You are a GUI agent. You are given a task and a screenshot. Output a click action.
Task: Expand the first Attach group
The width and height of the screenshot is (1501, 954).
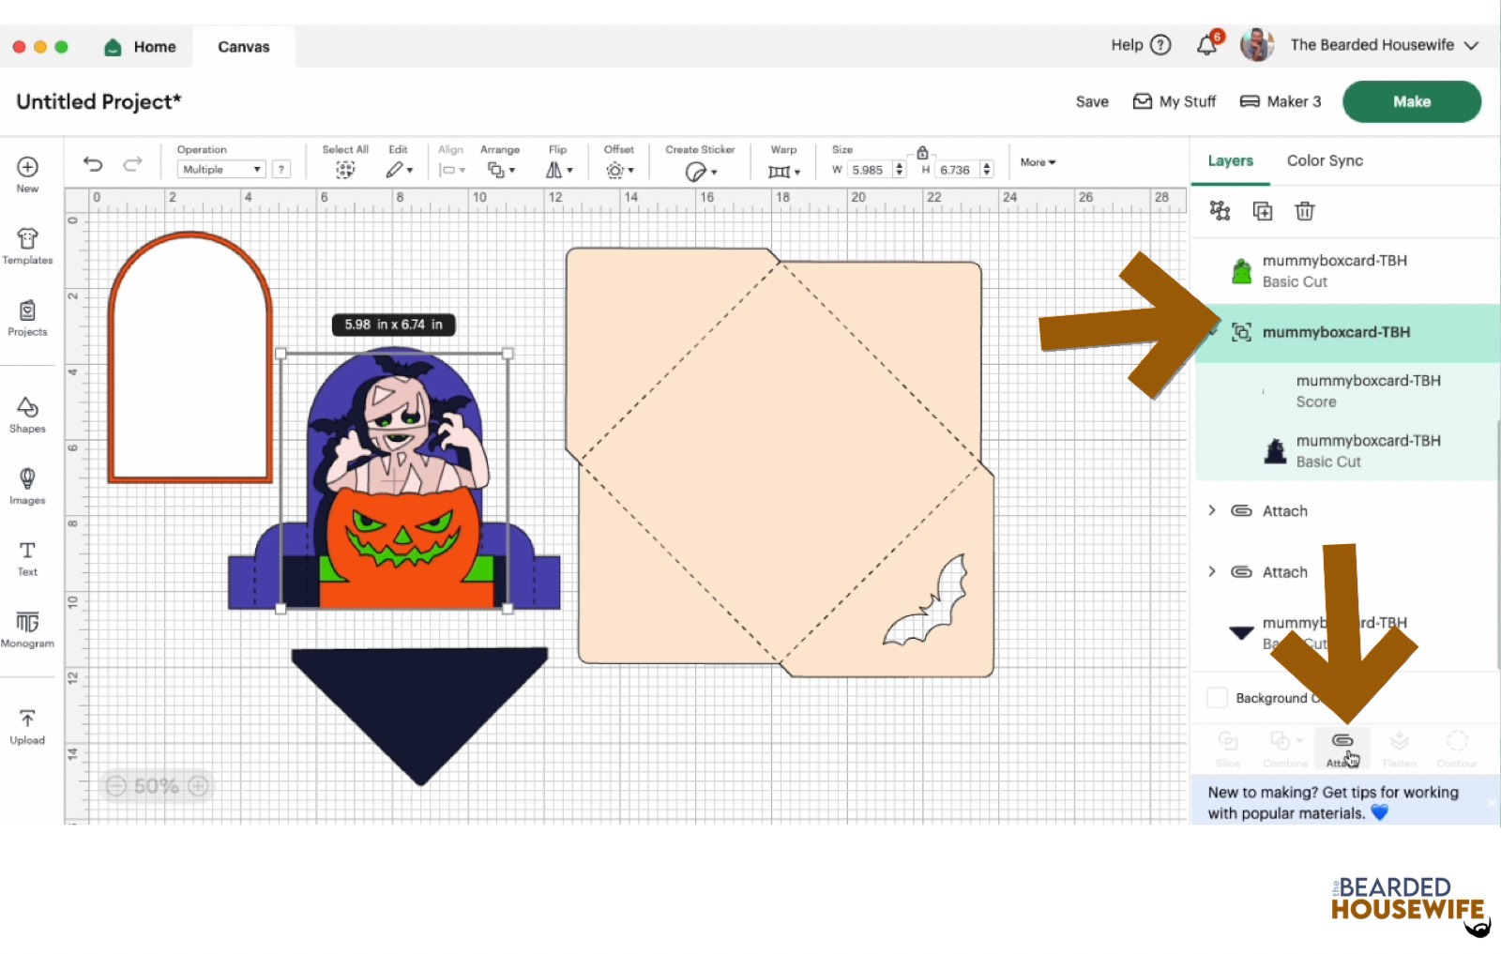coord(1212,510)
